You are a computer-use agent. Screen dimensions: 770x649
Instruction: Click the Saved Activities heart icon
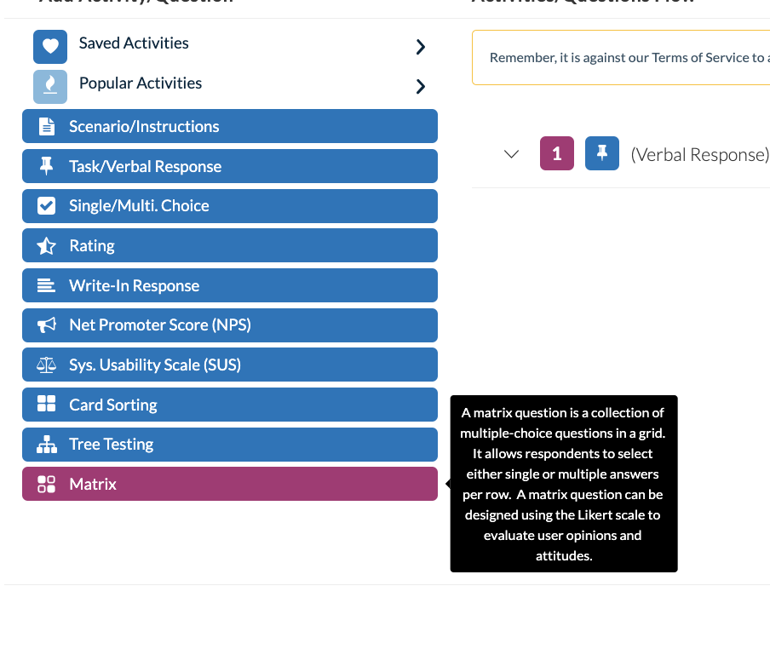point(50,47)
